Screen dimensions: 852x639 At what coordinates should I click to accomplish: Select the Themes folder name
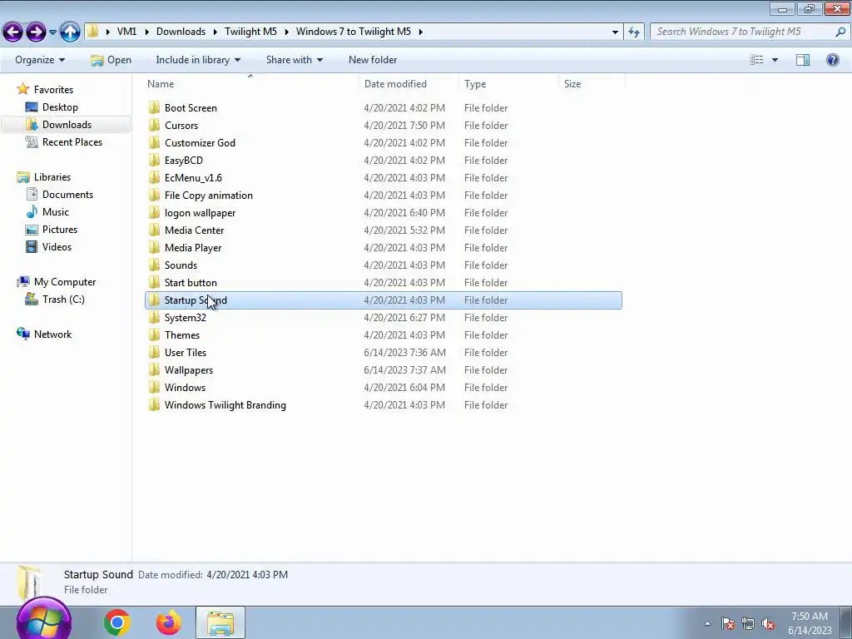coord(182,335)
